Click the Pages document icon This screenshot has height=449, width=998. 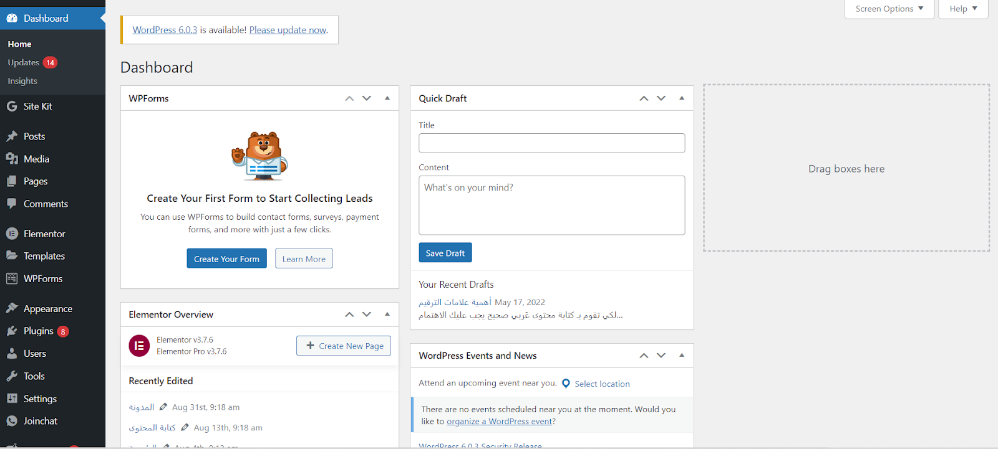click(12, 181)
